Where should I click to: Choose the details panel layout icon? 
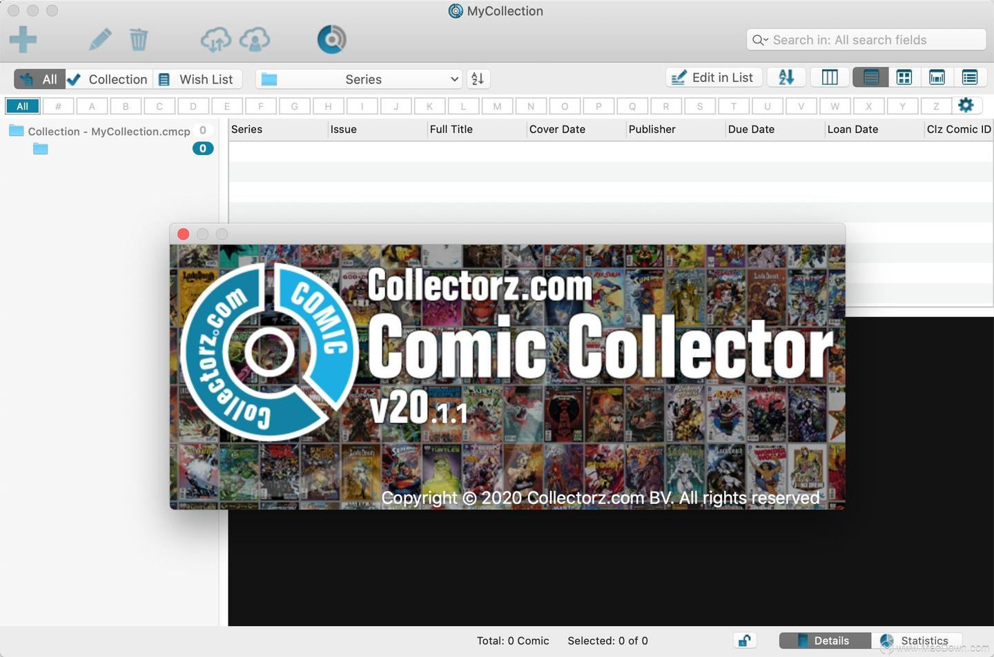(x=970, y=77)
